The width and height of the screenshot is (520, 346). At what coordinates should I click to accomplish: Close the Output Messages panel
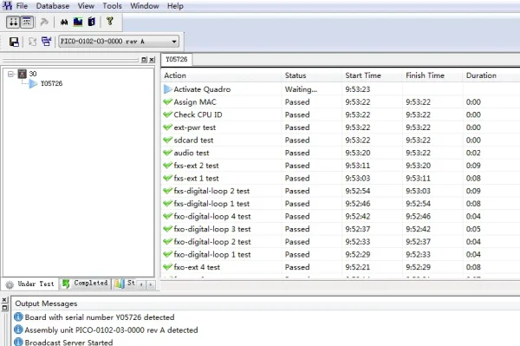tap(4, 299)
